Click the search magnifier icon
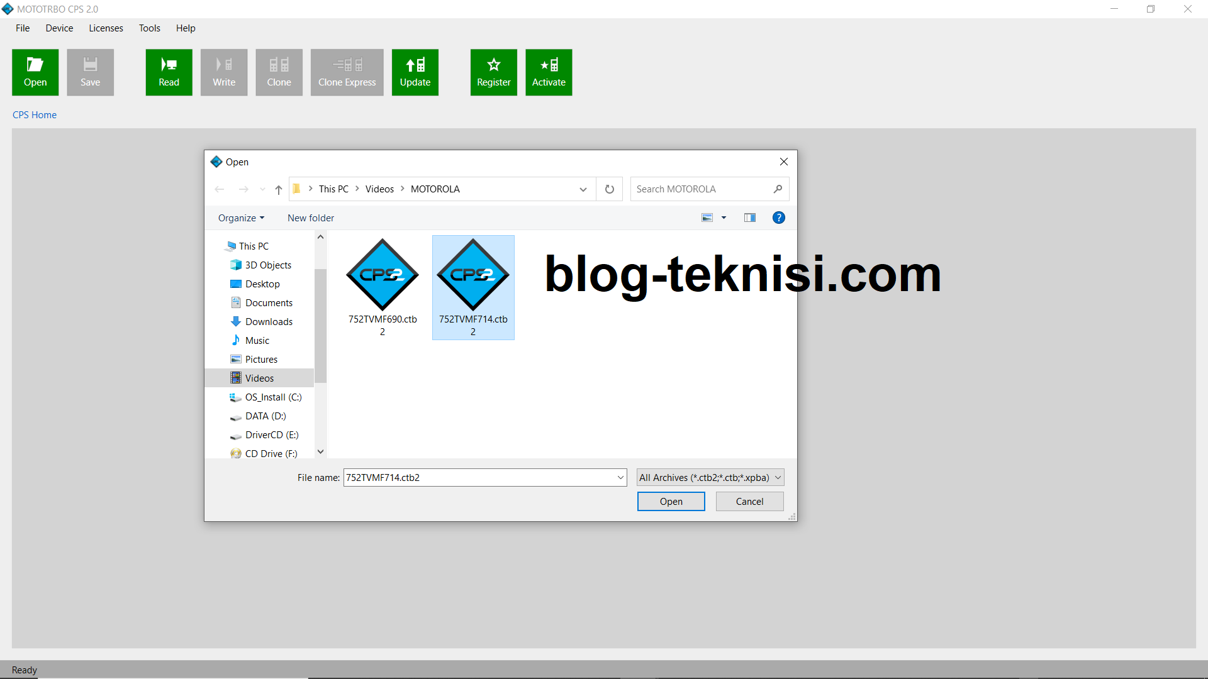This screenshot has width=1208, height=679. pyautogui.click(x=778, y=189)
